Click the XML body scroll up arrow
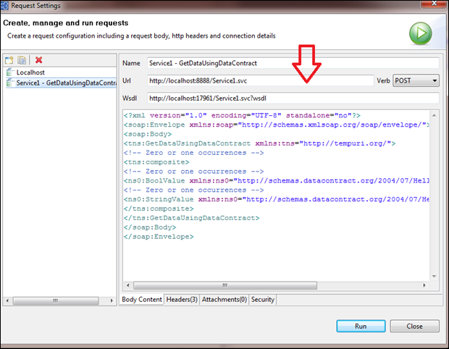Viewport: 449px width, 349px height. click(x=434, y=115)
